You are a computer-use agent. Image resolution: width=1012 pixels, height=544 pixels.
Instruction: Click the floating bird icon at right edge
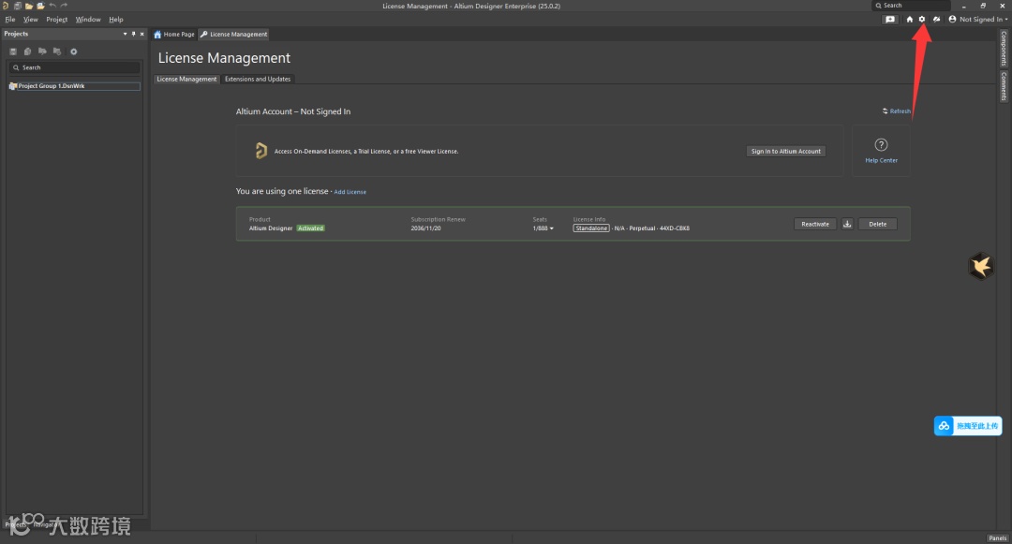click(x=980, y=266)
